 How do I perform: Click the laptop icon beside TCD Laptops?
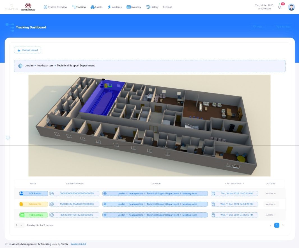pyautogui.click(x=22, y=215)
